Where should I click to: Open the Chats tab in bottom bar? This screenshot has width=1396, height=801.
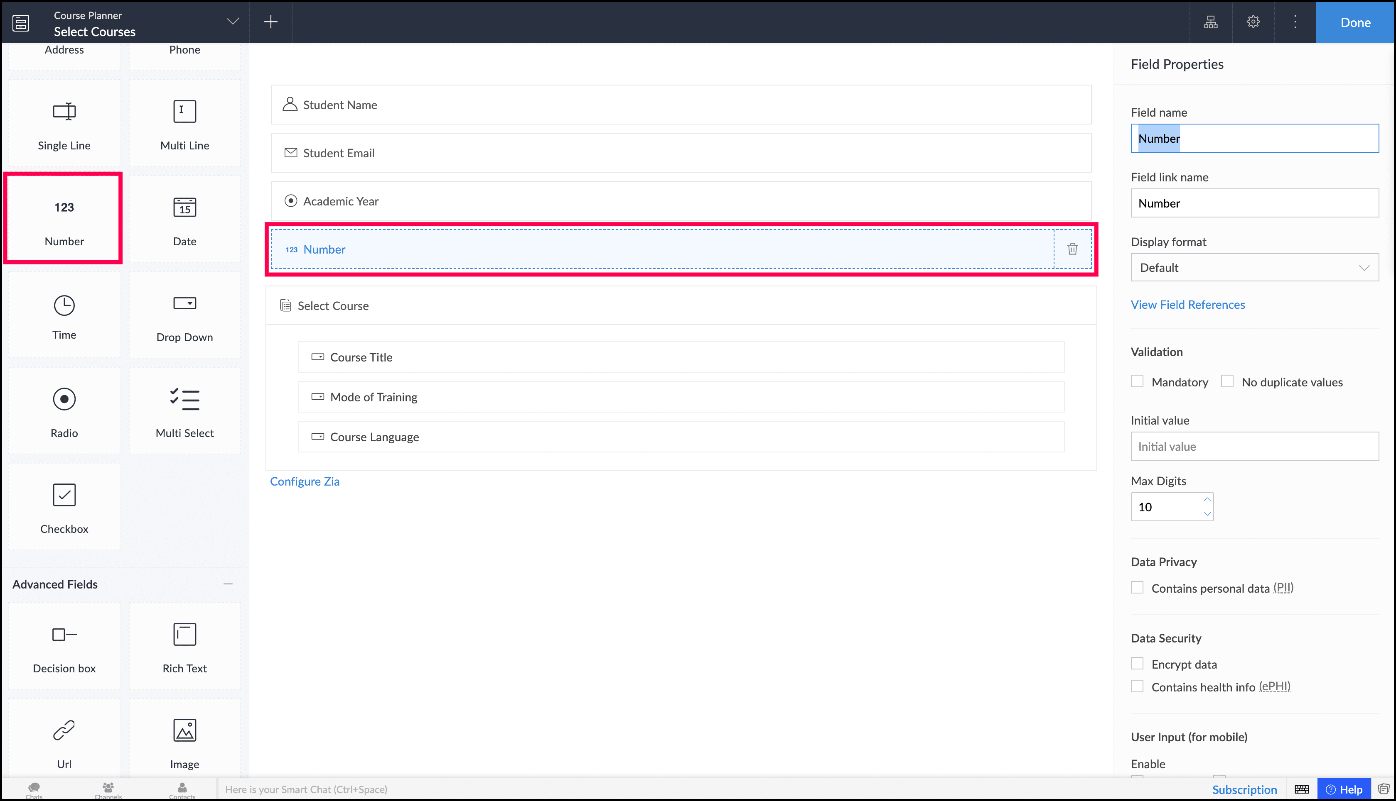[x=34, y=789]
